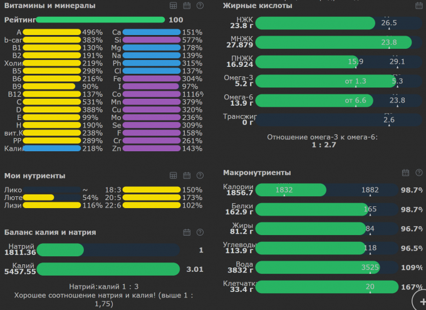Open table view for Мои нутриенты

click(x=174, y=176)
